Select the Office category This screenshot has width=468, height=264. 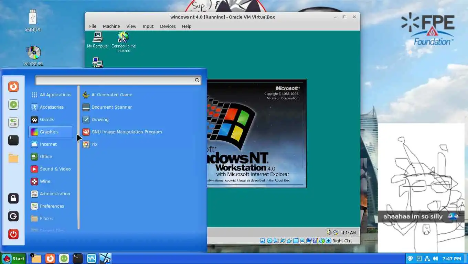pos(51,157)
